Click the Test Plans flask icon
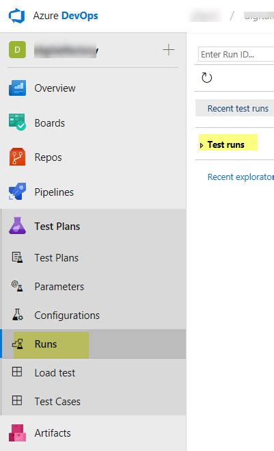Image resolution: width=274 pixels, height=451 pixels. (x=17, y=226)
